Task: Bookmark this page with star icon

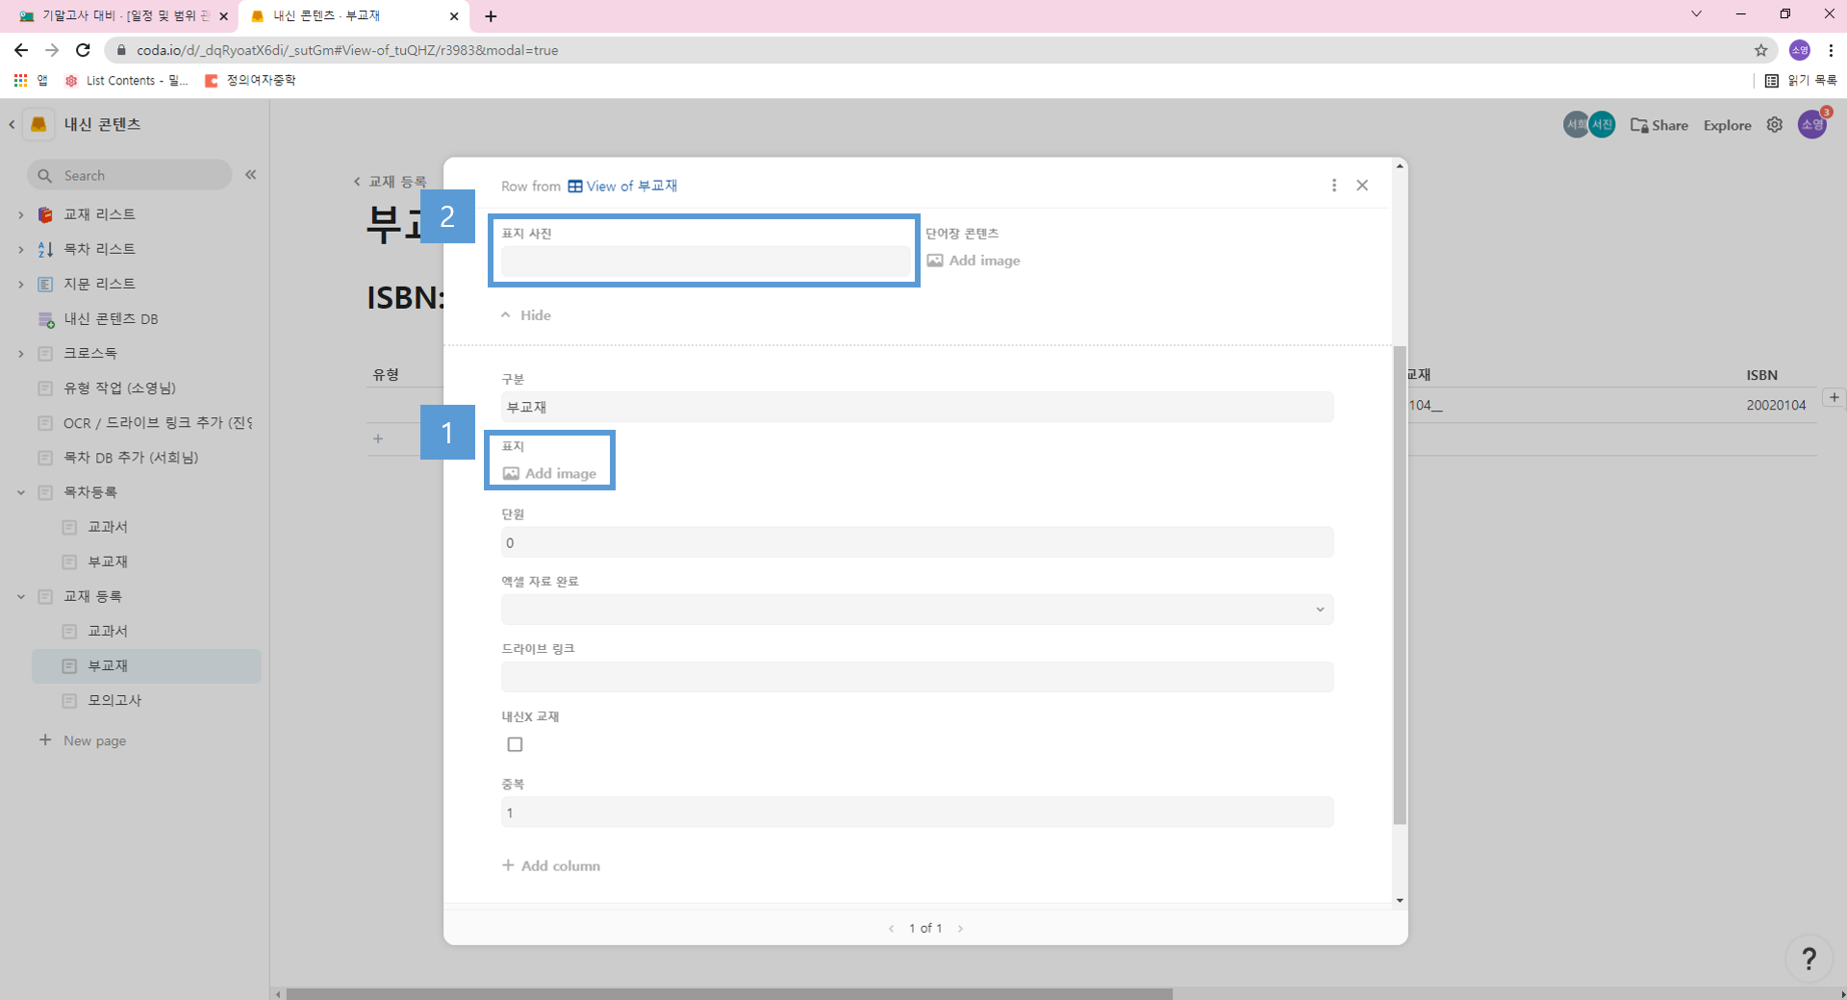Action: tap(1761, 50)
